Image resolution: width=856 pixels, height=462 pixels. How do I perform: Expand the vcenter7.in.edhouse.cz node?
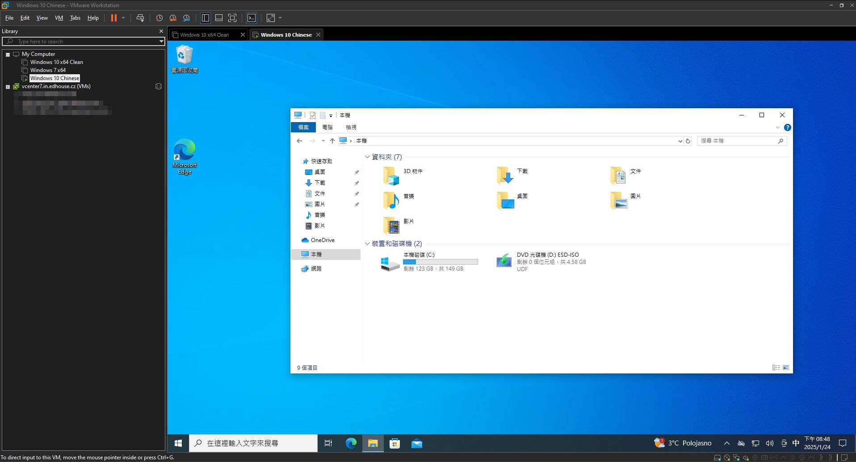click(x=8, y=87)
